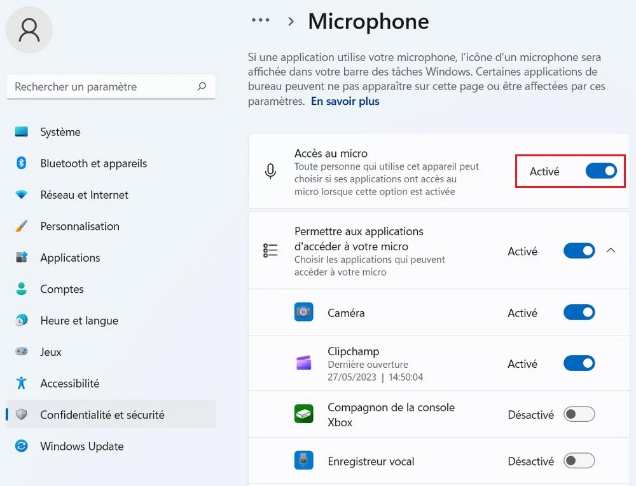
Task: Open the Système settings section
Action: [x=60, y=132]
